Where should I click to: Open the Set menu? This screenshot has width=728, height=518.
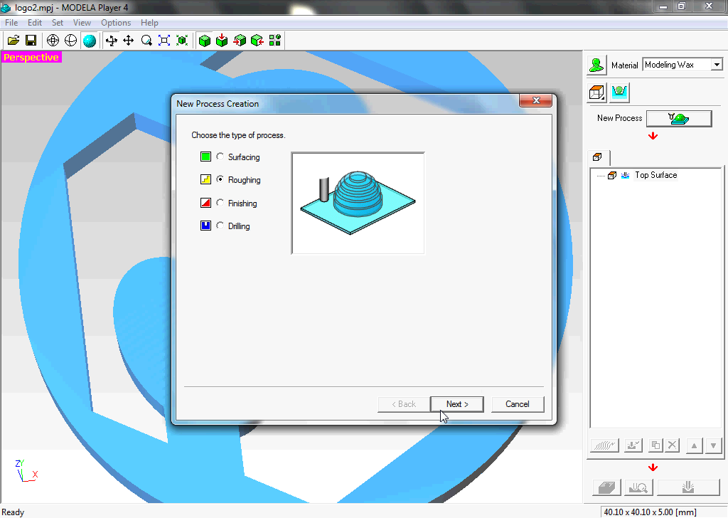(x=57, y=23)
